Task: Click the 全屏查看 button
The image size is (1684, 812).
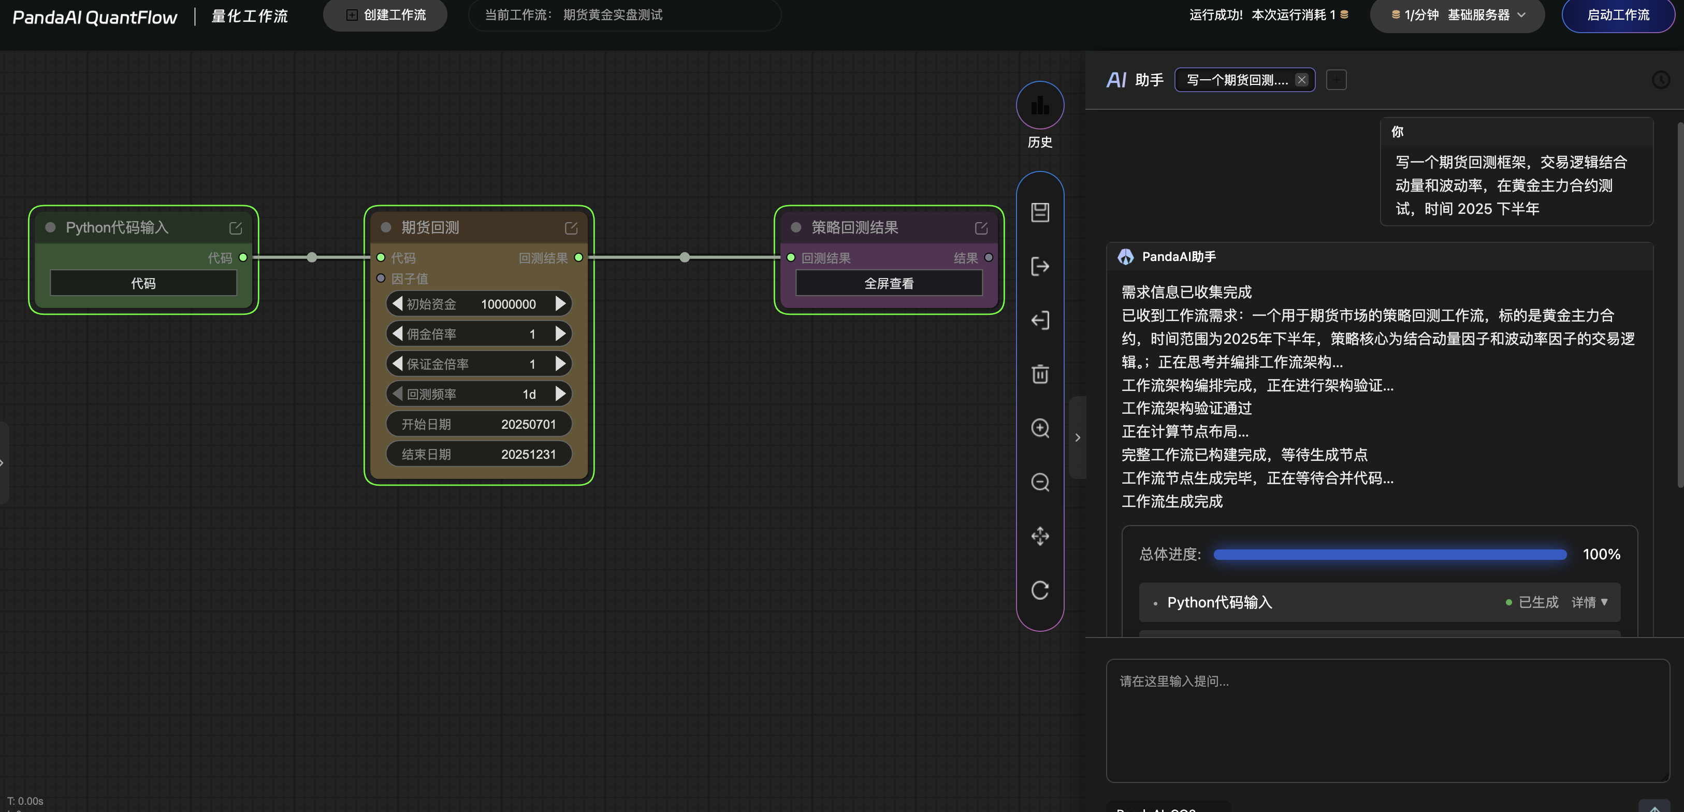Action: [889, 283]
